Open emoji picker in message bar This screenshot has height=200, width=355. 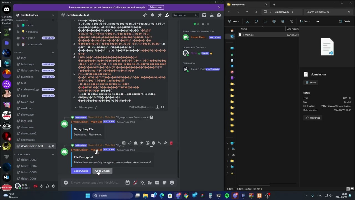point(172,182)
